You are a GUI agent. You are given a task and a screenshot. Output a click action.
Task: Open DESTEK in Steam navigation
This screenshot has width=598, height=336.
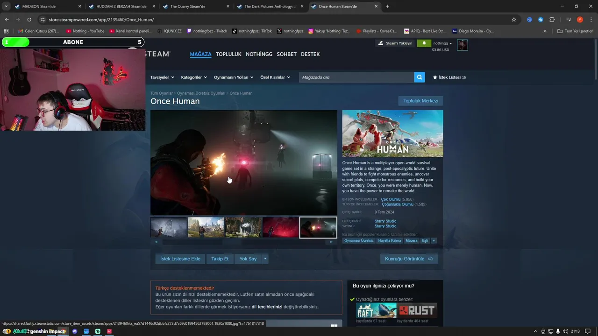[x=310, y=54]
